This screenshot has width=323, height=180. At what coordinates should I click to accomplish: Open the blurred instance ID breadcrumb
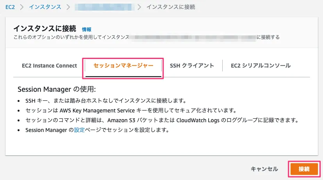[104, 7]
